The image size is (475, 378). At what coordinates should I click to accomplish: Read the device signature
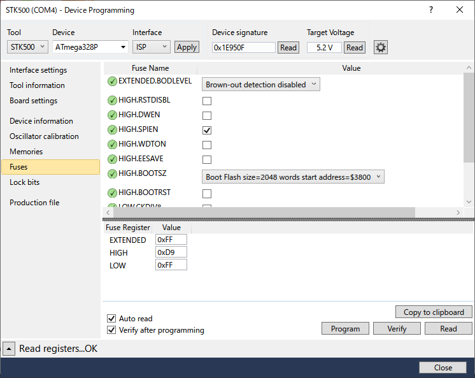pyautogui.click(x=288, y=48)
